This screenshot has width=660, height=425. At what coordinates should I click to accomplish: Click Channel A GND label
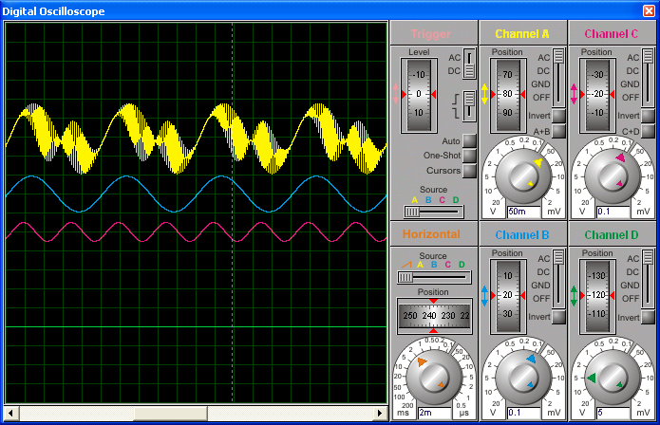coord(541,84)
